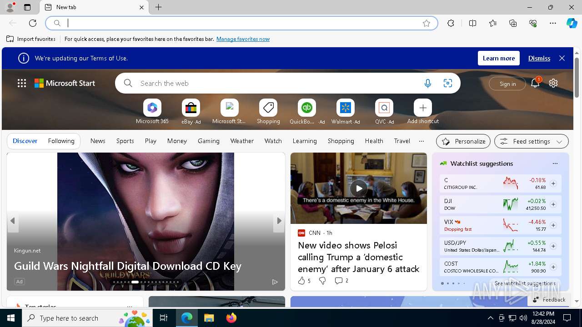This screenshot has height=327, width=582.
Task: Add Costco to watchlist
Action: pos(553,267)
